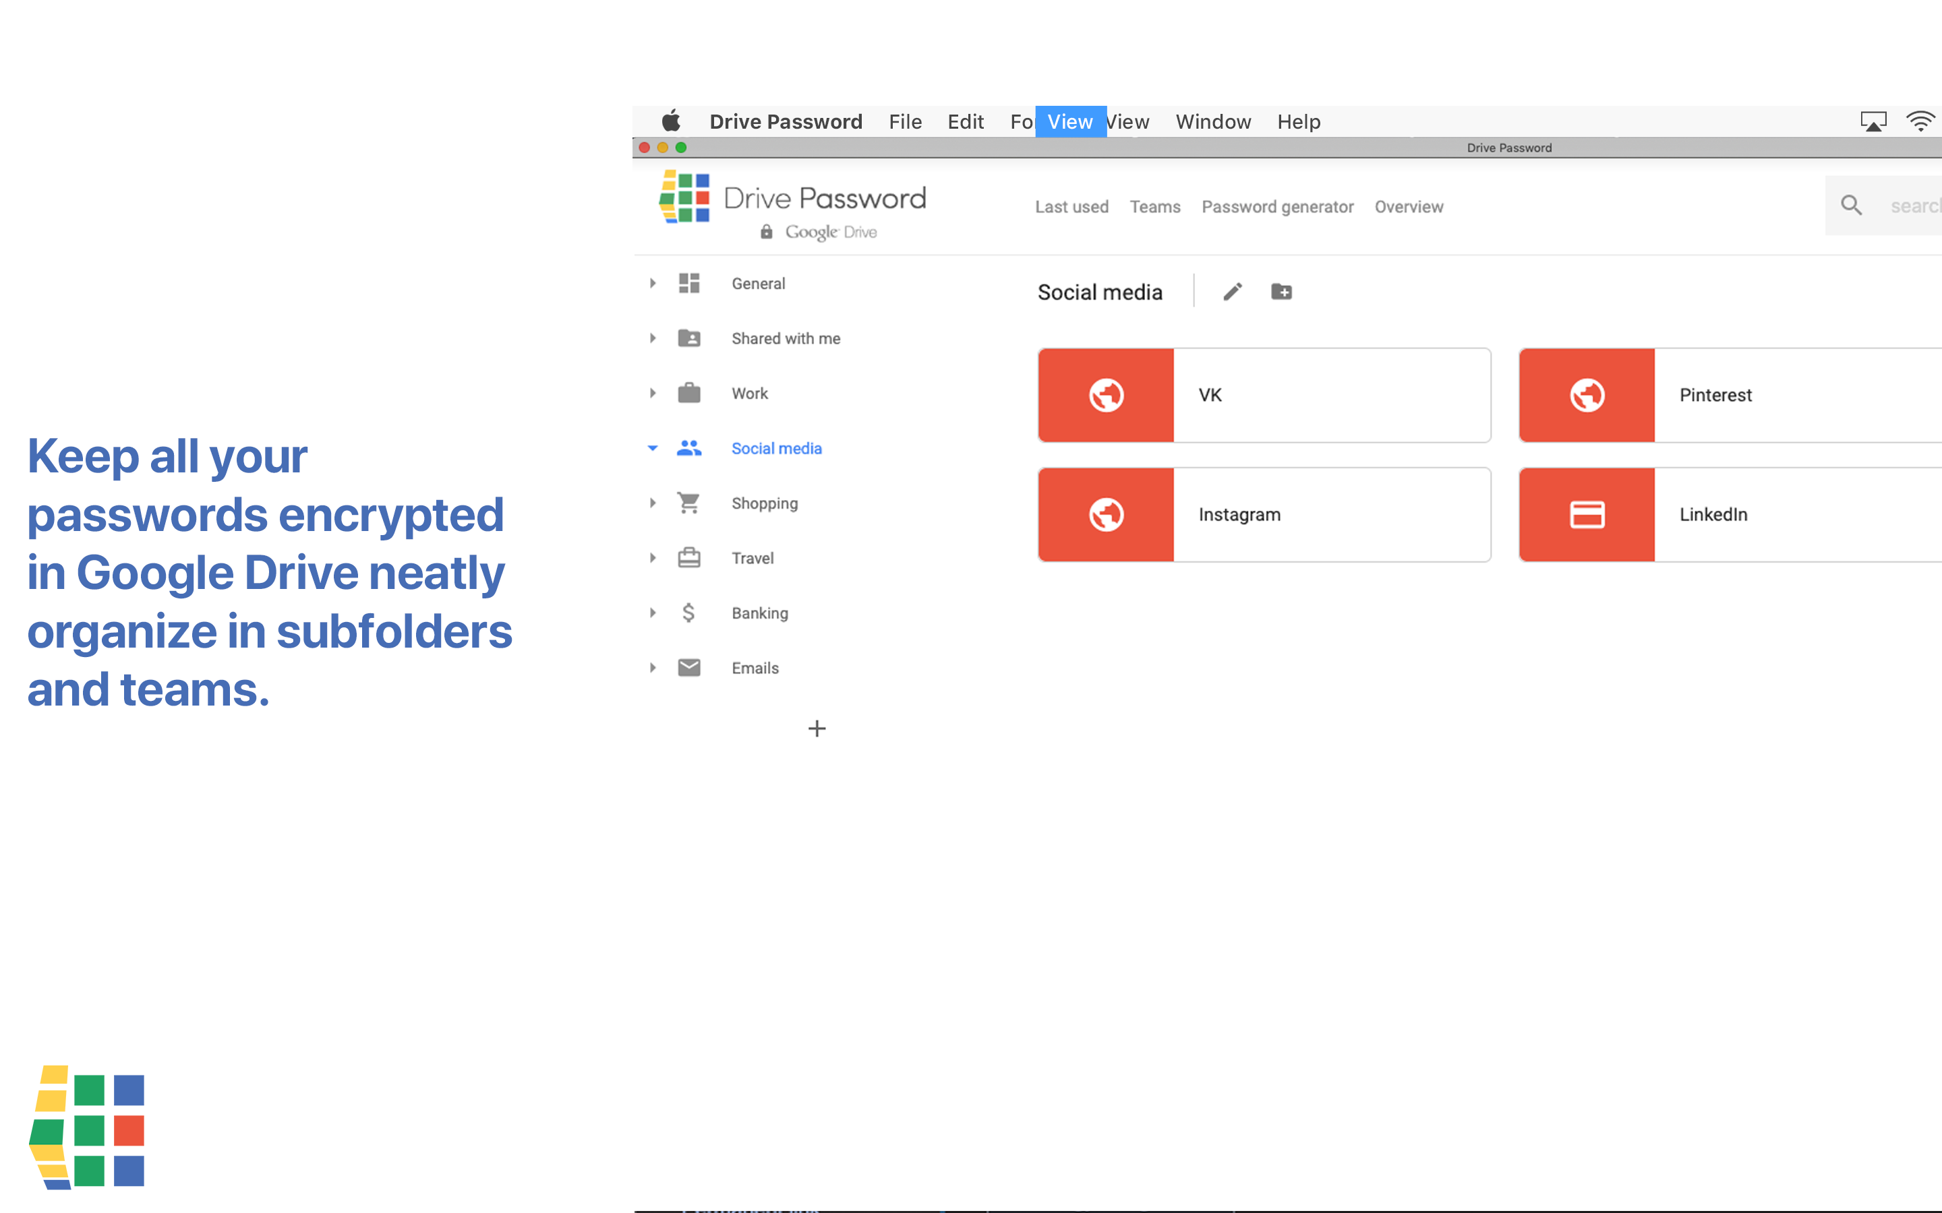This screenshot has width=1942, height=1213.
Task: Select the Shared with me folder label
Action: pos(786,338)
